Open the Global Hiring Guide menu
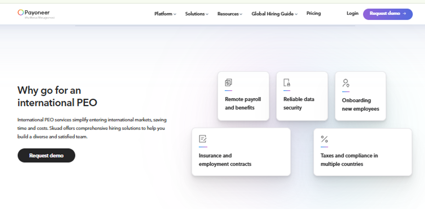The image size is (425, 209). pos(274,14)
